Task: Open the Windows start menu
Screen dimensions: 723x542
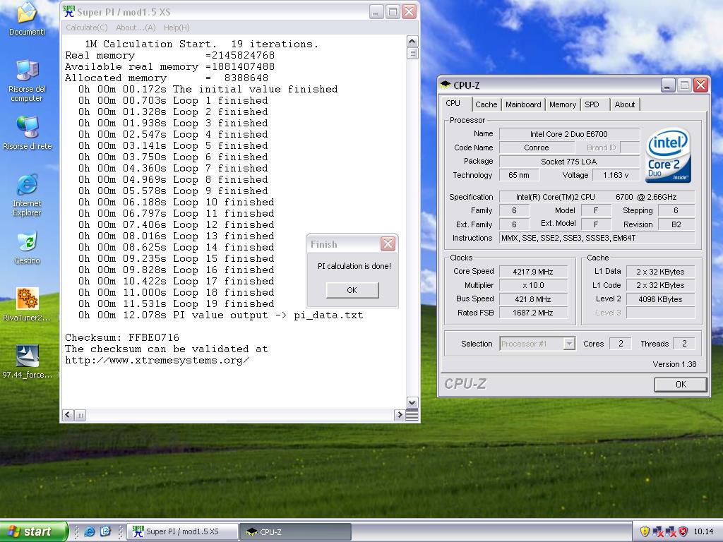Action: click(x=33, y=531)
